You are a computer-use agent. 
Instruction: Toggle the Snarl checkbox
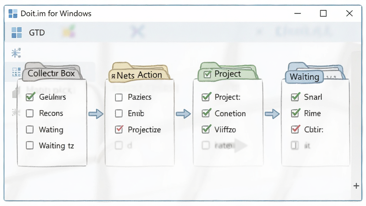point(296,97)
